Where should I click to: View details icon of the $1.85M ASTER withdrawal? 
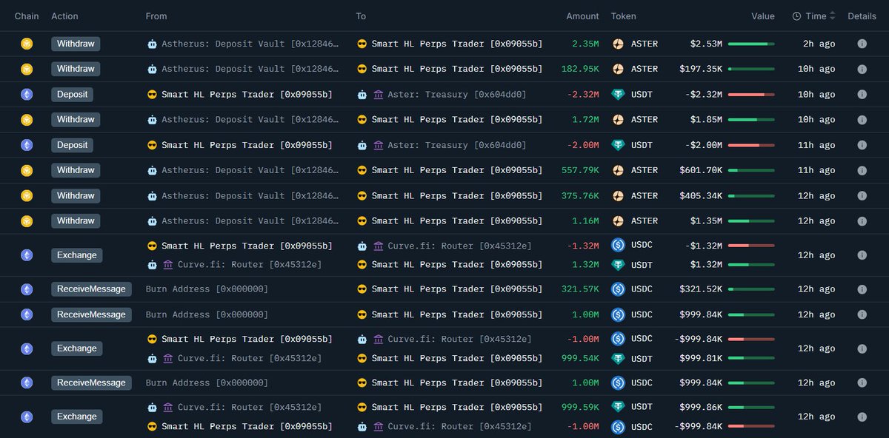click(862, 119)
